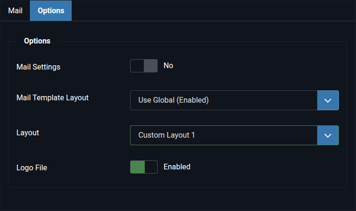This screenshot has width=356, height=211.
Task: Toggle the Logo File switch
Action: pyautogui.click(x=144, y=167)
